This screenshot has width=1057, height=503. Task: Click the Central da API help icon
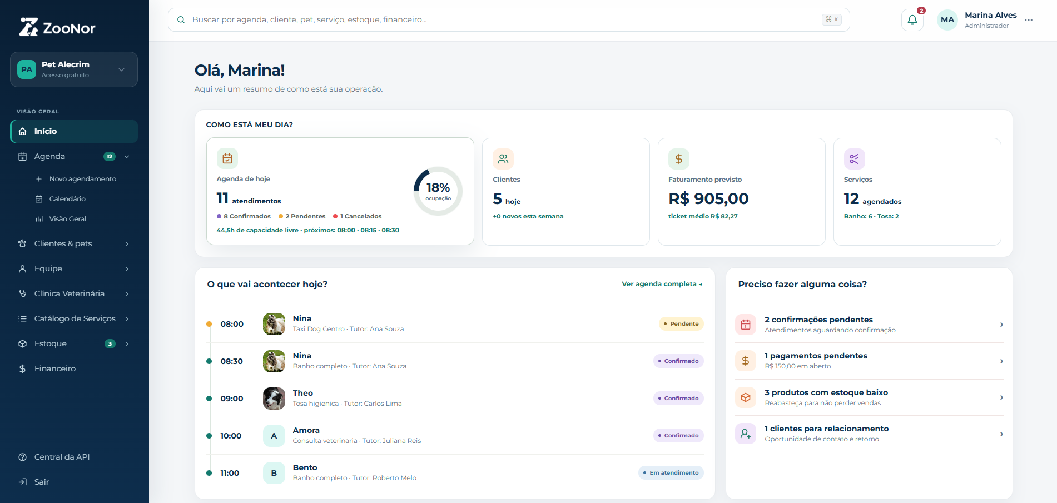coord(22,457)
